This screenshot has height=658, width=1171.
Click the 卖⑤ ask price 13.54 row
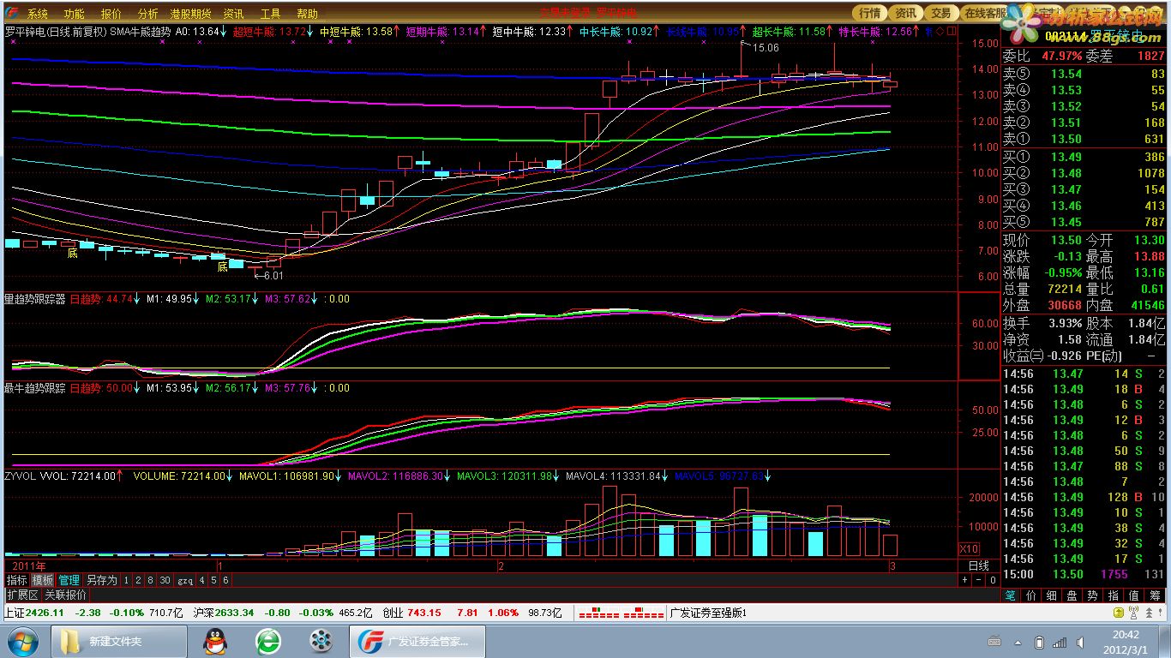click(x=1084, y=74)
